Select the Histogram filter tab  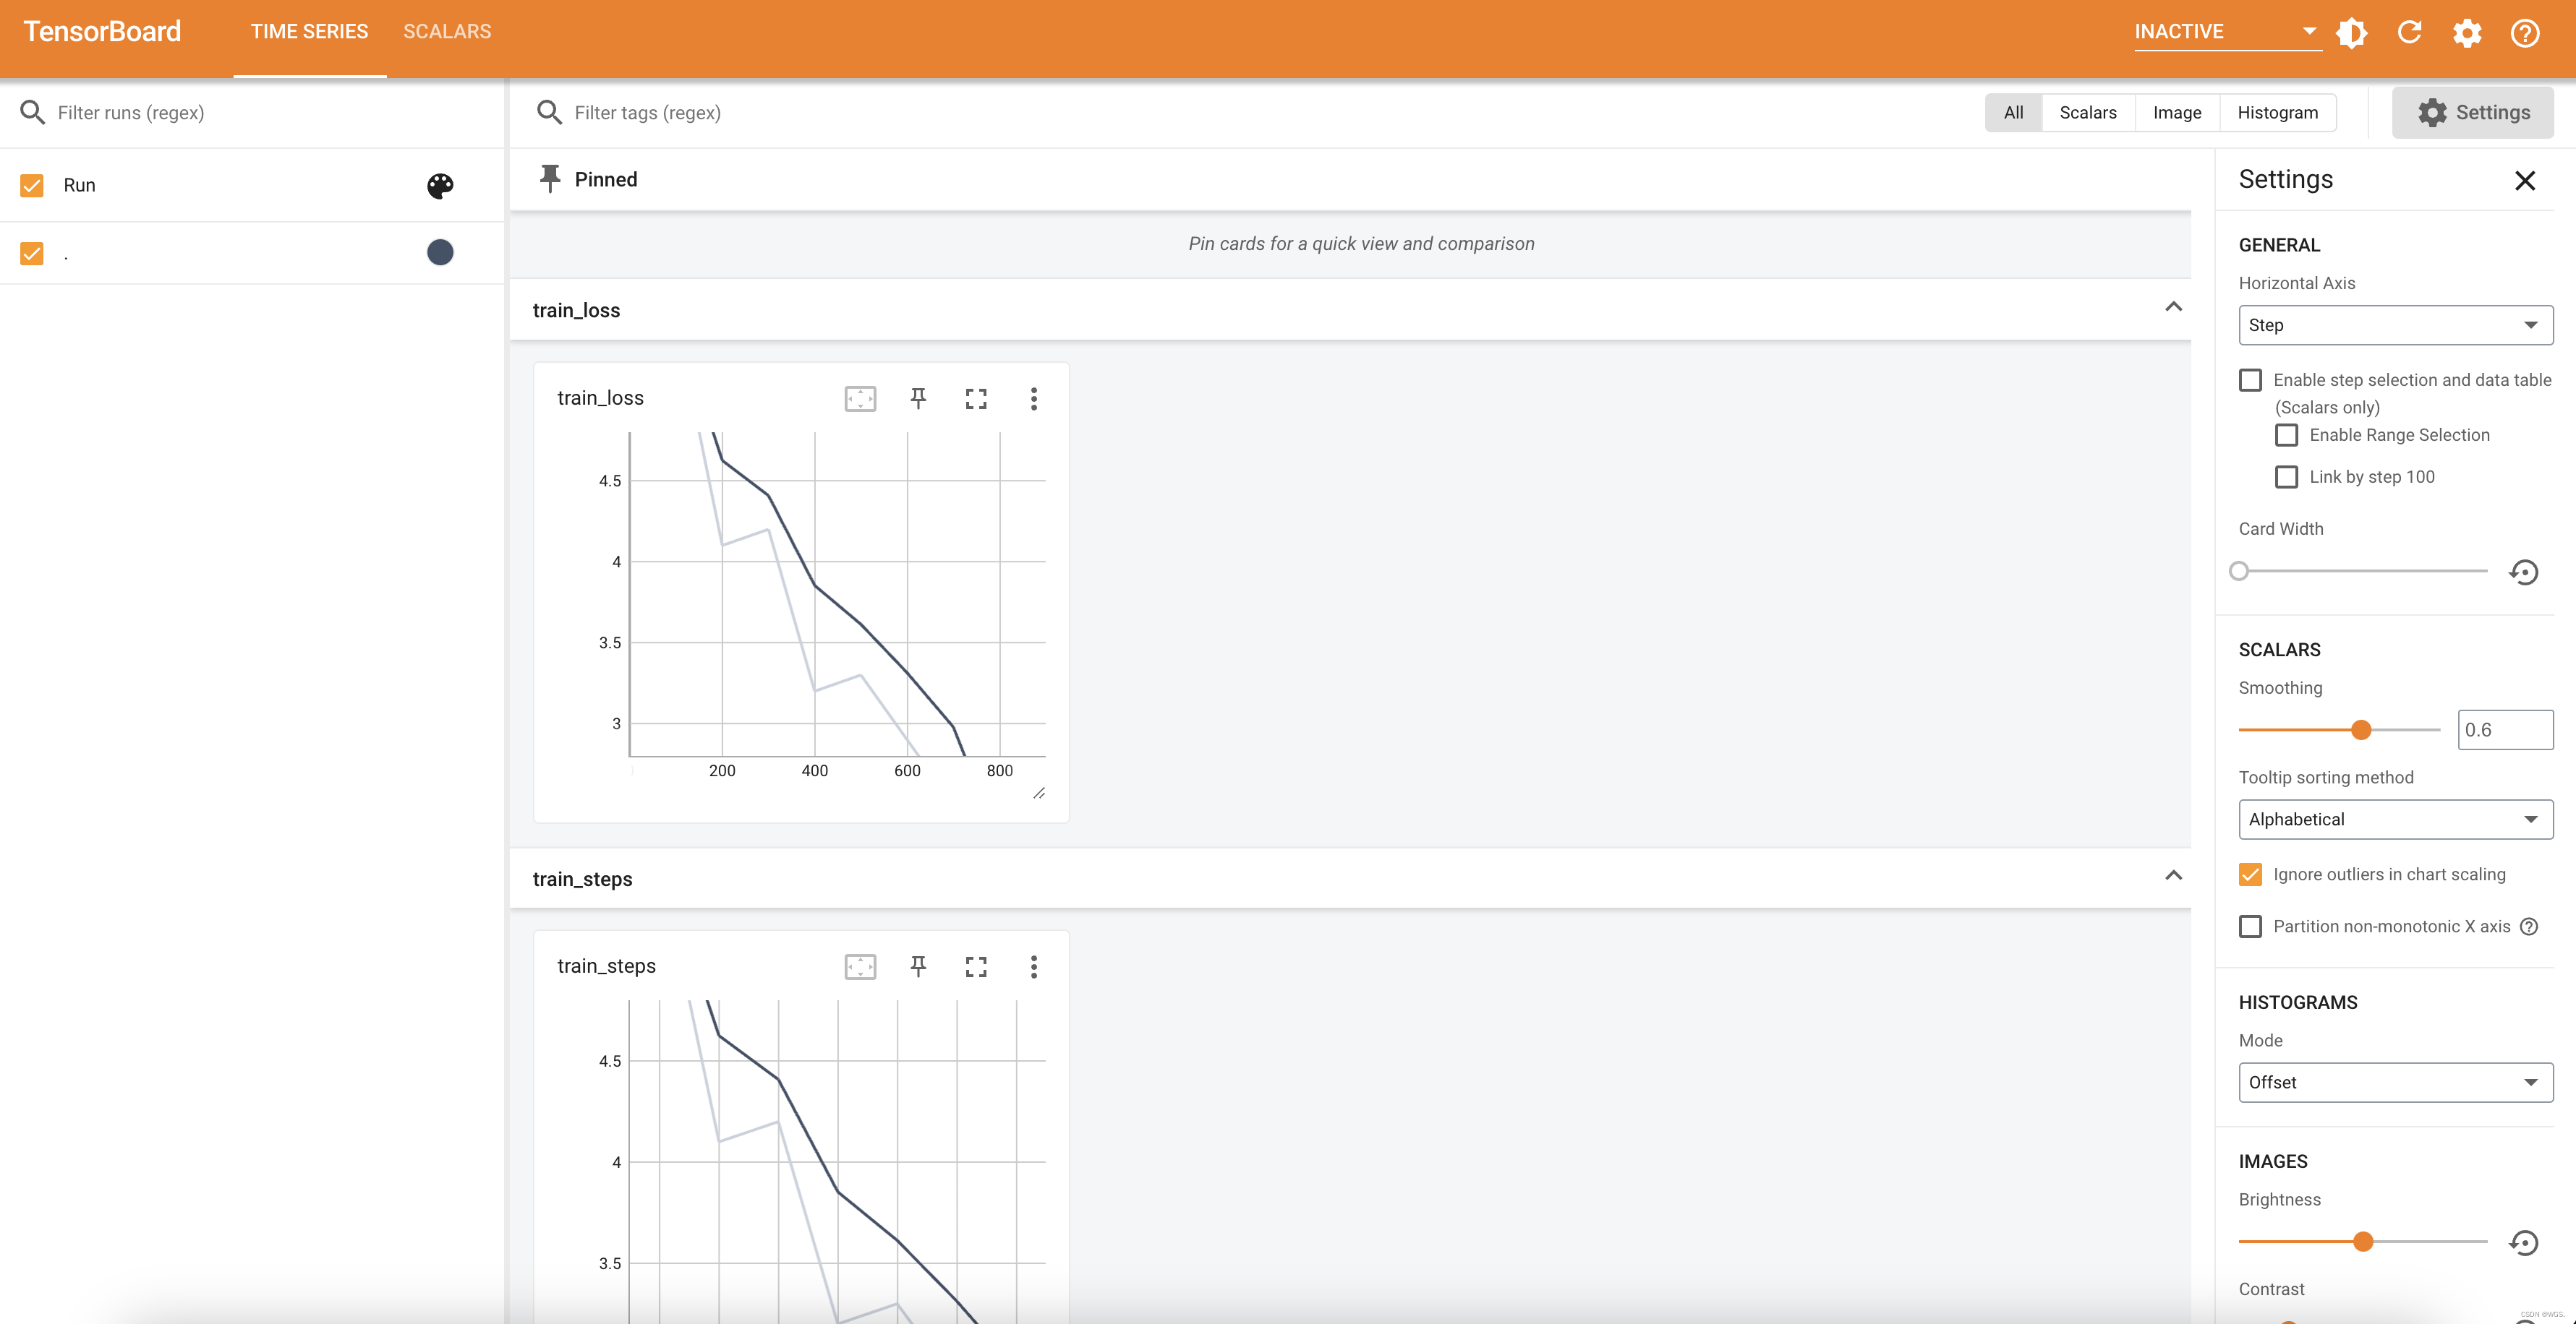coord(2277,112)
